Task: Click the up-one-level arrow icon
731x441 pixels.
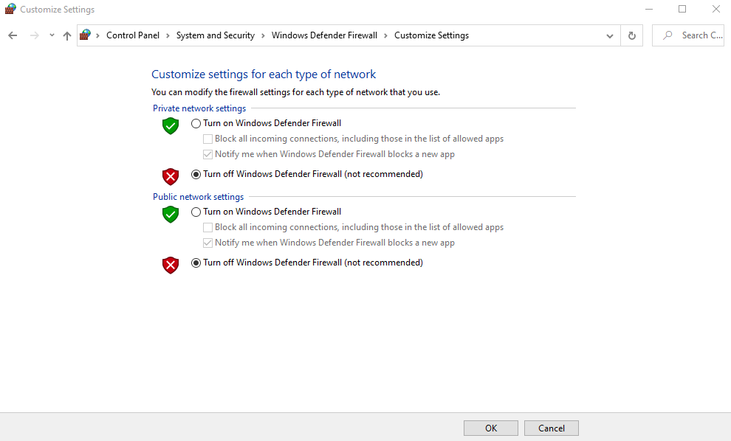Action: tap(67, 35)
